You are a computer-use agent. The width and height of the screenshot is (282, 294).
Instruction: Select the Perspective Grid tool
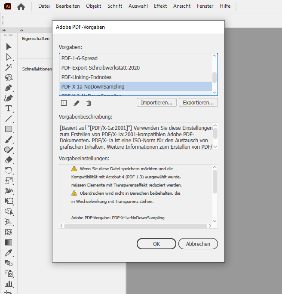pos(9,222)
